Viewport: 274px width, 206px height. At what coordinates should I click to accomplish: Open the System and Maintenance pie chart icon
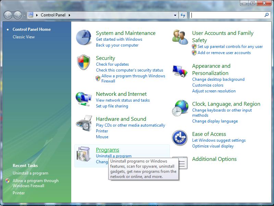[x=84, y=37]
